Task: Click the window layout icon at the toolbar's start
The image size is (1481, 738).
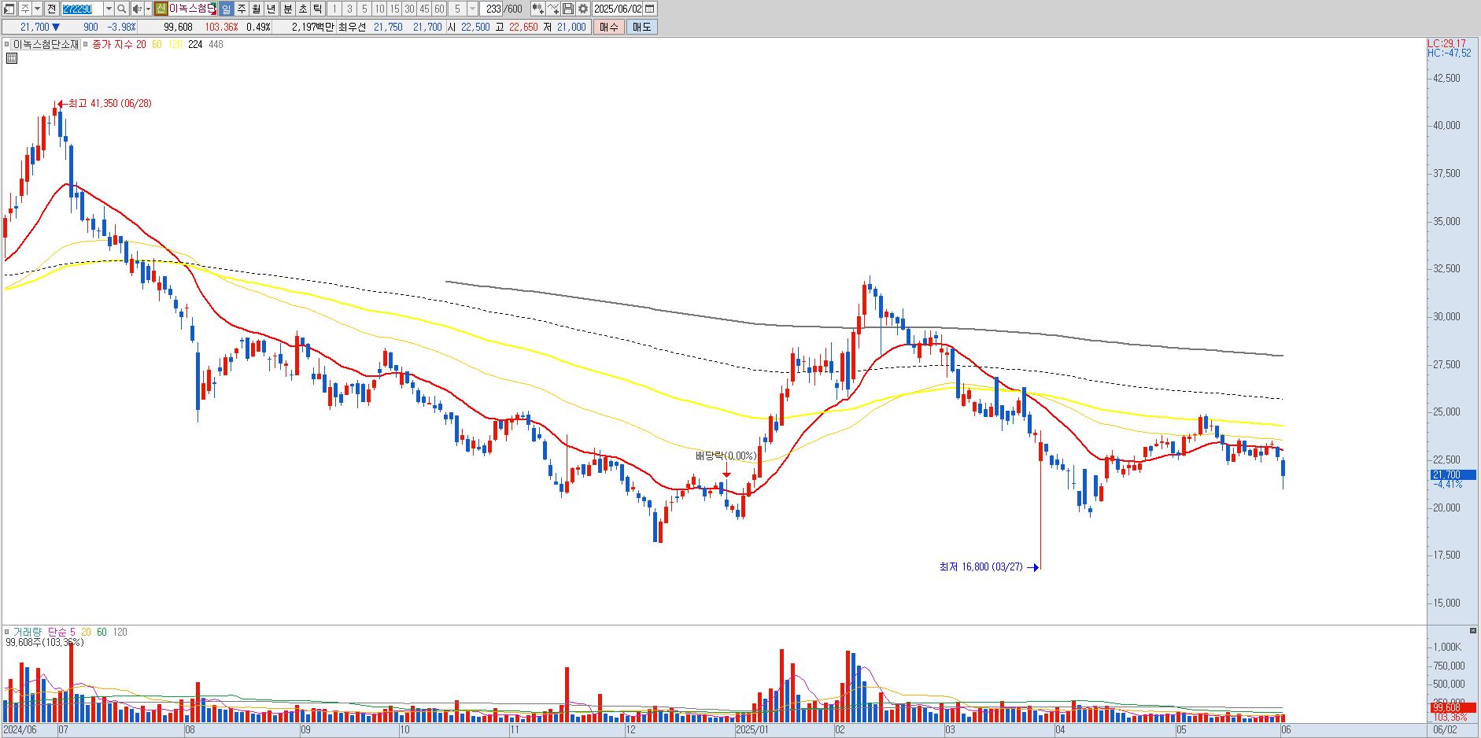Action: pyautogui.click(x=9, y=9)
